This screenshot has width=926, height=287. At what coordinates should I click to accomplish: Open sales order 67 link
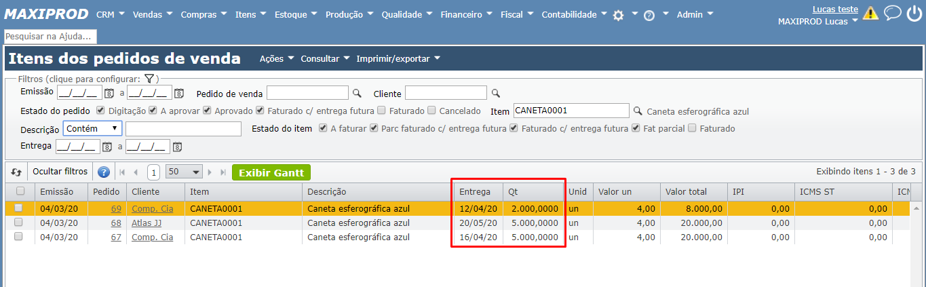coord(116,237)
